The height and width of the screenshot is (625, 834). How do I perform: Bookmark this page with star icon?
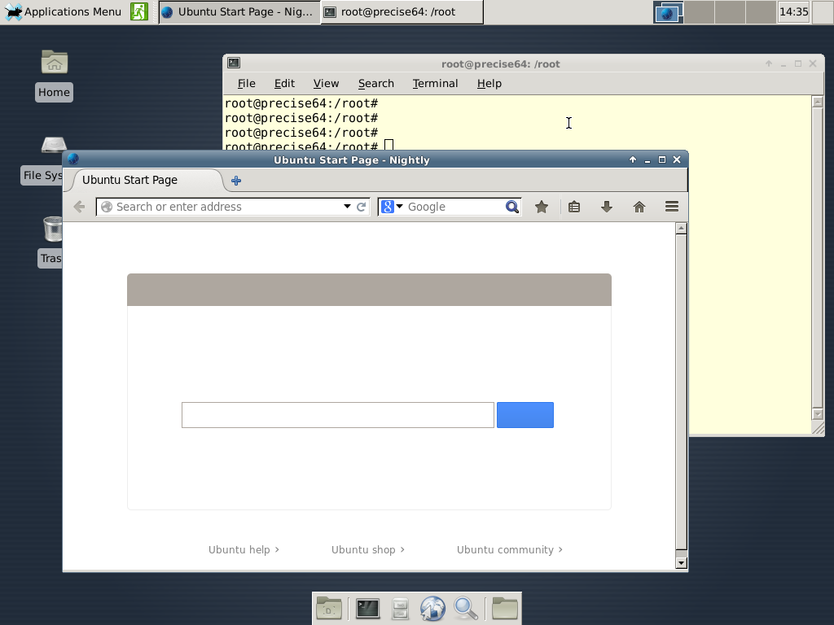[542, 207]
